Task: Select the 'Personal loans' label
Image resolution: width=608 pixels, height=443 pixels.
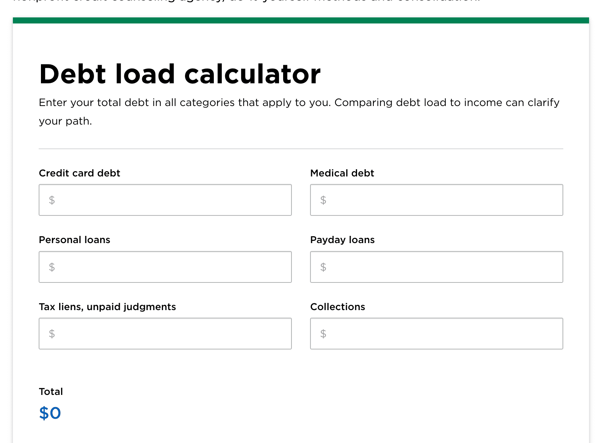Action: click(x=75, y=240)
